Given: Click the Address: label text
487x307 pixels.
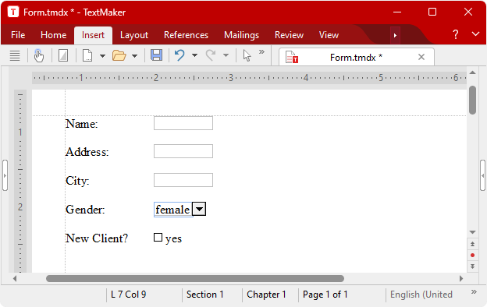Looking at the screenshot, I should coord(87,152).
